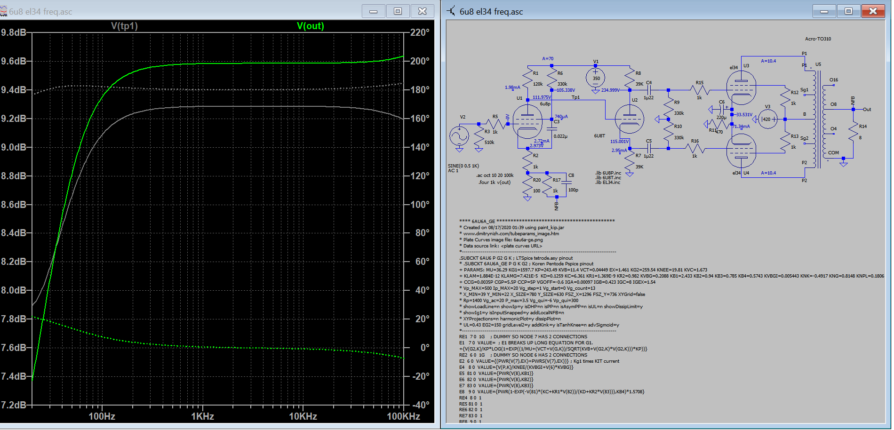Image resolution: width=894 pixels, height=430 pixels.
Task: Click resistor R12 1k screen resistor
Action: 785,96
